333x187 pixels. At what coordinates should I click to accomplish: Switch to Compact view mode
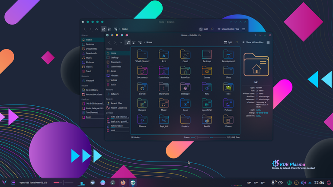coord(134,42)
